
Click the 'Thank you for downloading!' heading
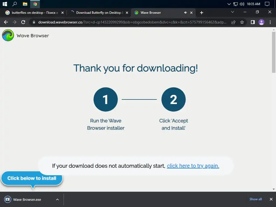136,68
